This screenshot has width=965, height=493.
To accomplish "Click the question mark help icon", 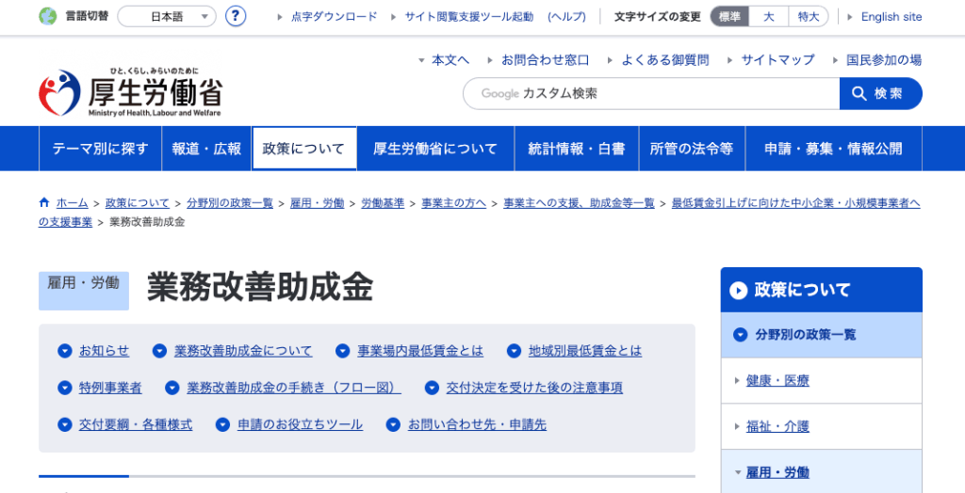I will pos(236,17).
